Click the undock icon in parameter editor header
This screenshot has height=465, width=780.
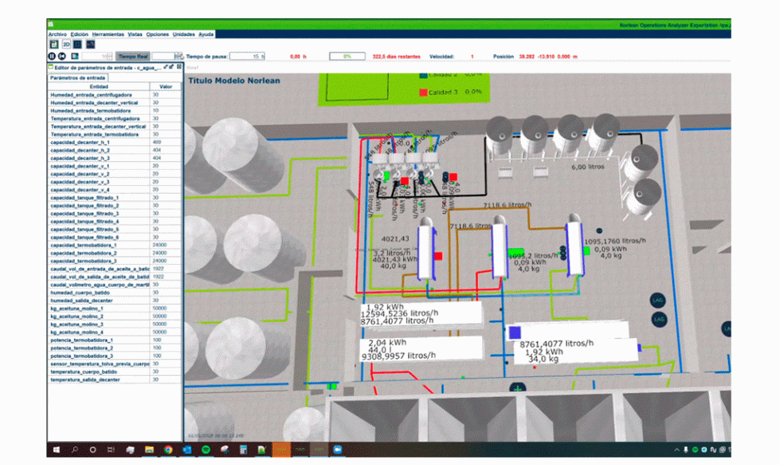point(171,67)
